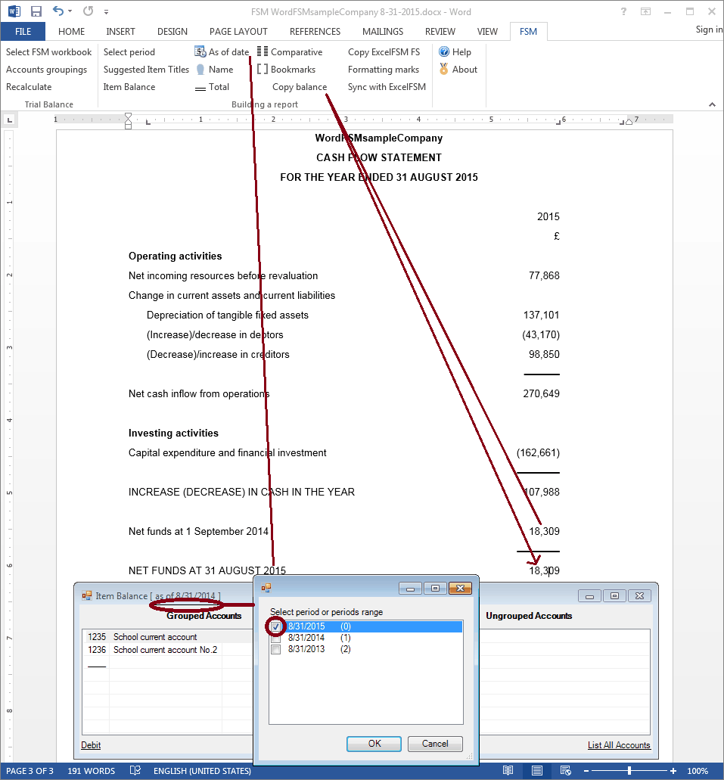Click the Save icon in quick access toolbar
Viewport: 724px width, 780px height.
(36, 11)
